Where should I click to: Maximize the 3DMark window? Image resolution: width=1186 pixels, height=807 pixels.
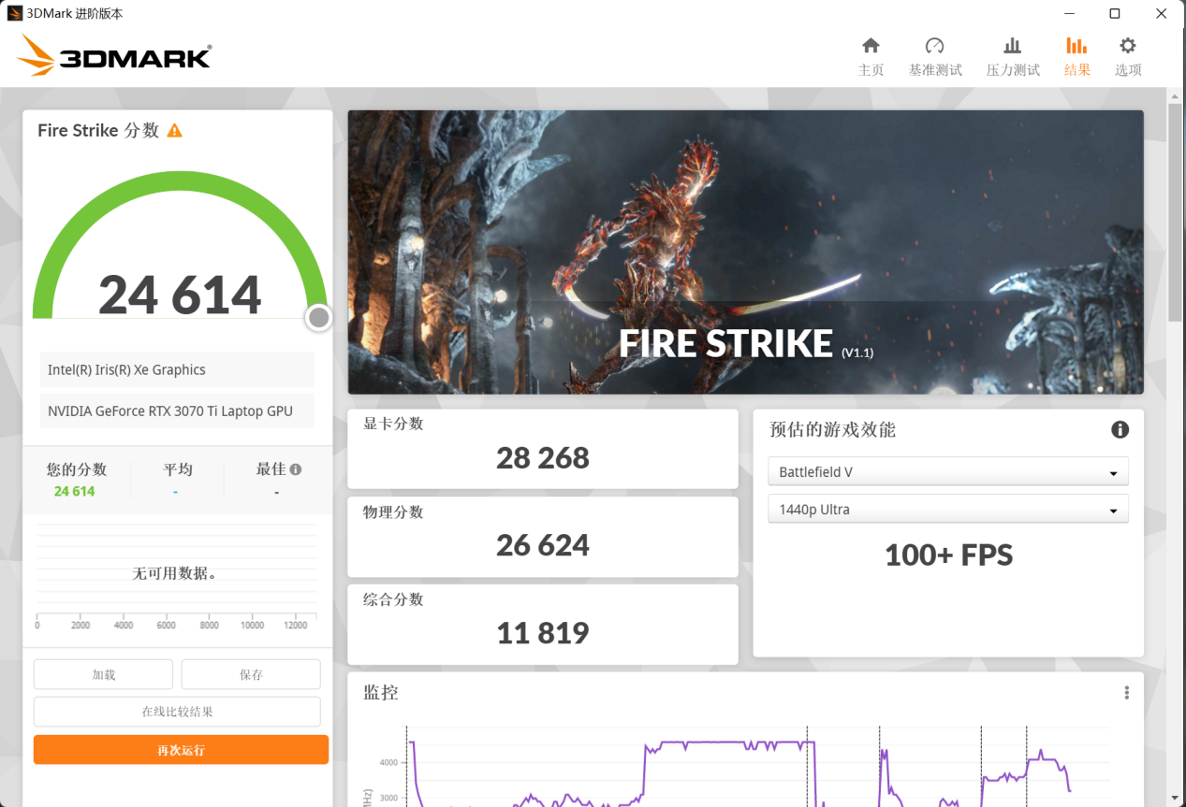1115,13
